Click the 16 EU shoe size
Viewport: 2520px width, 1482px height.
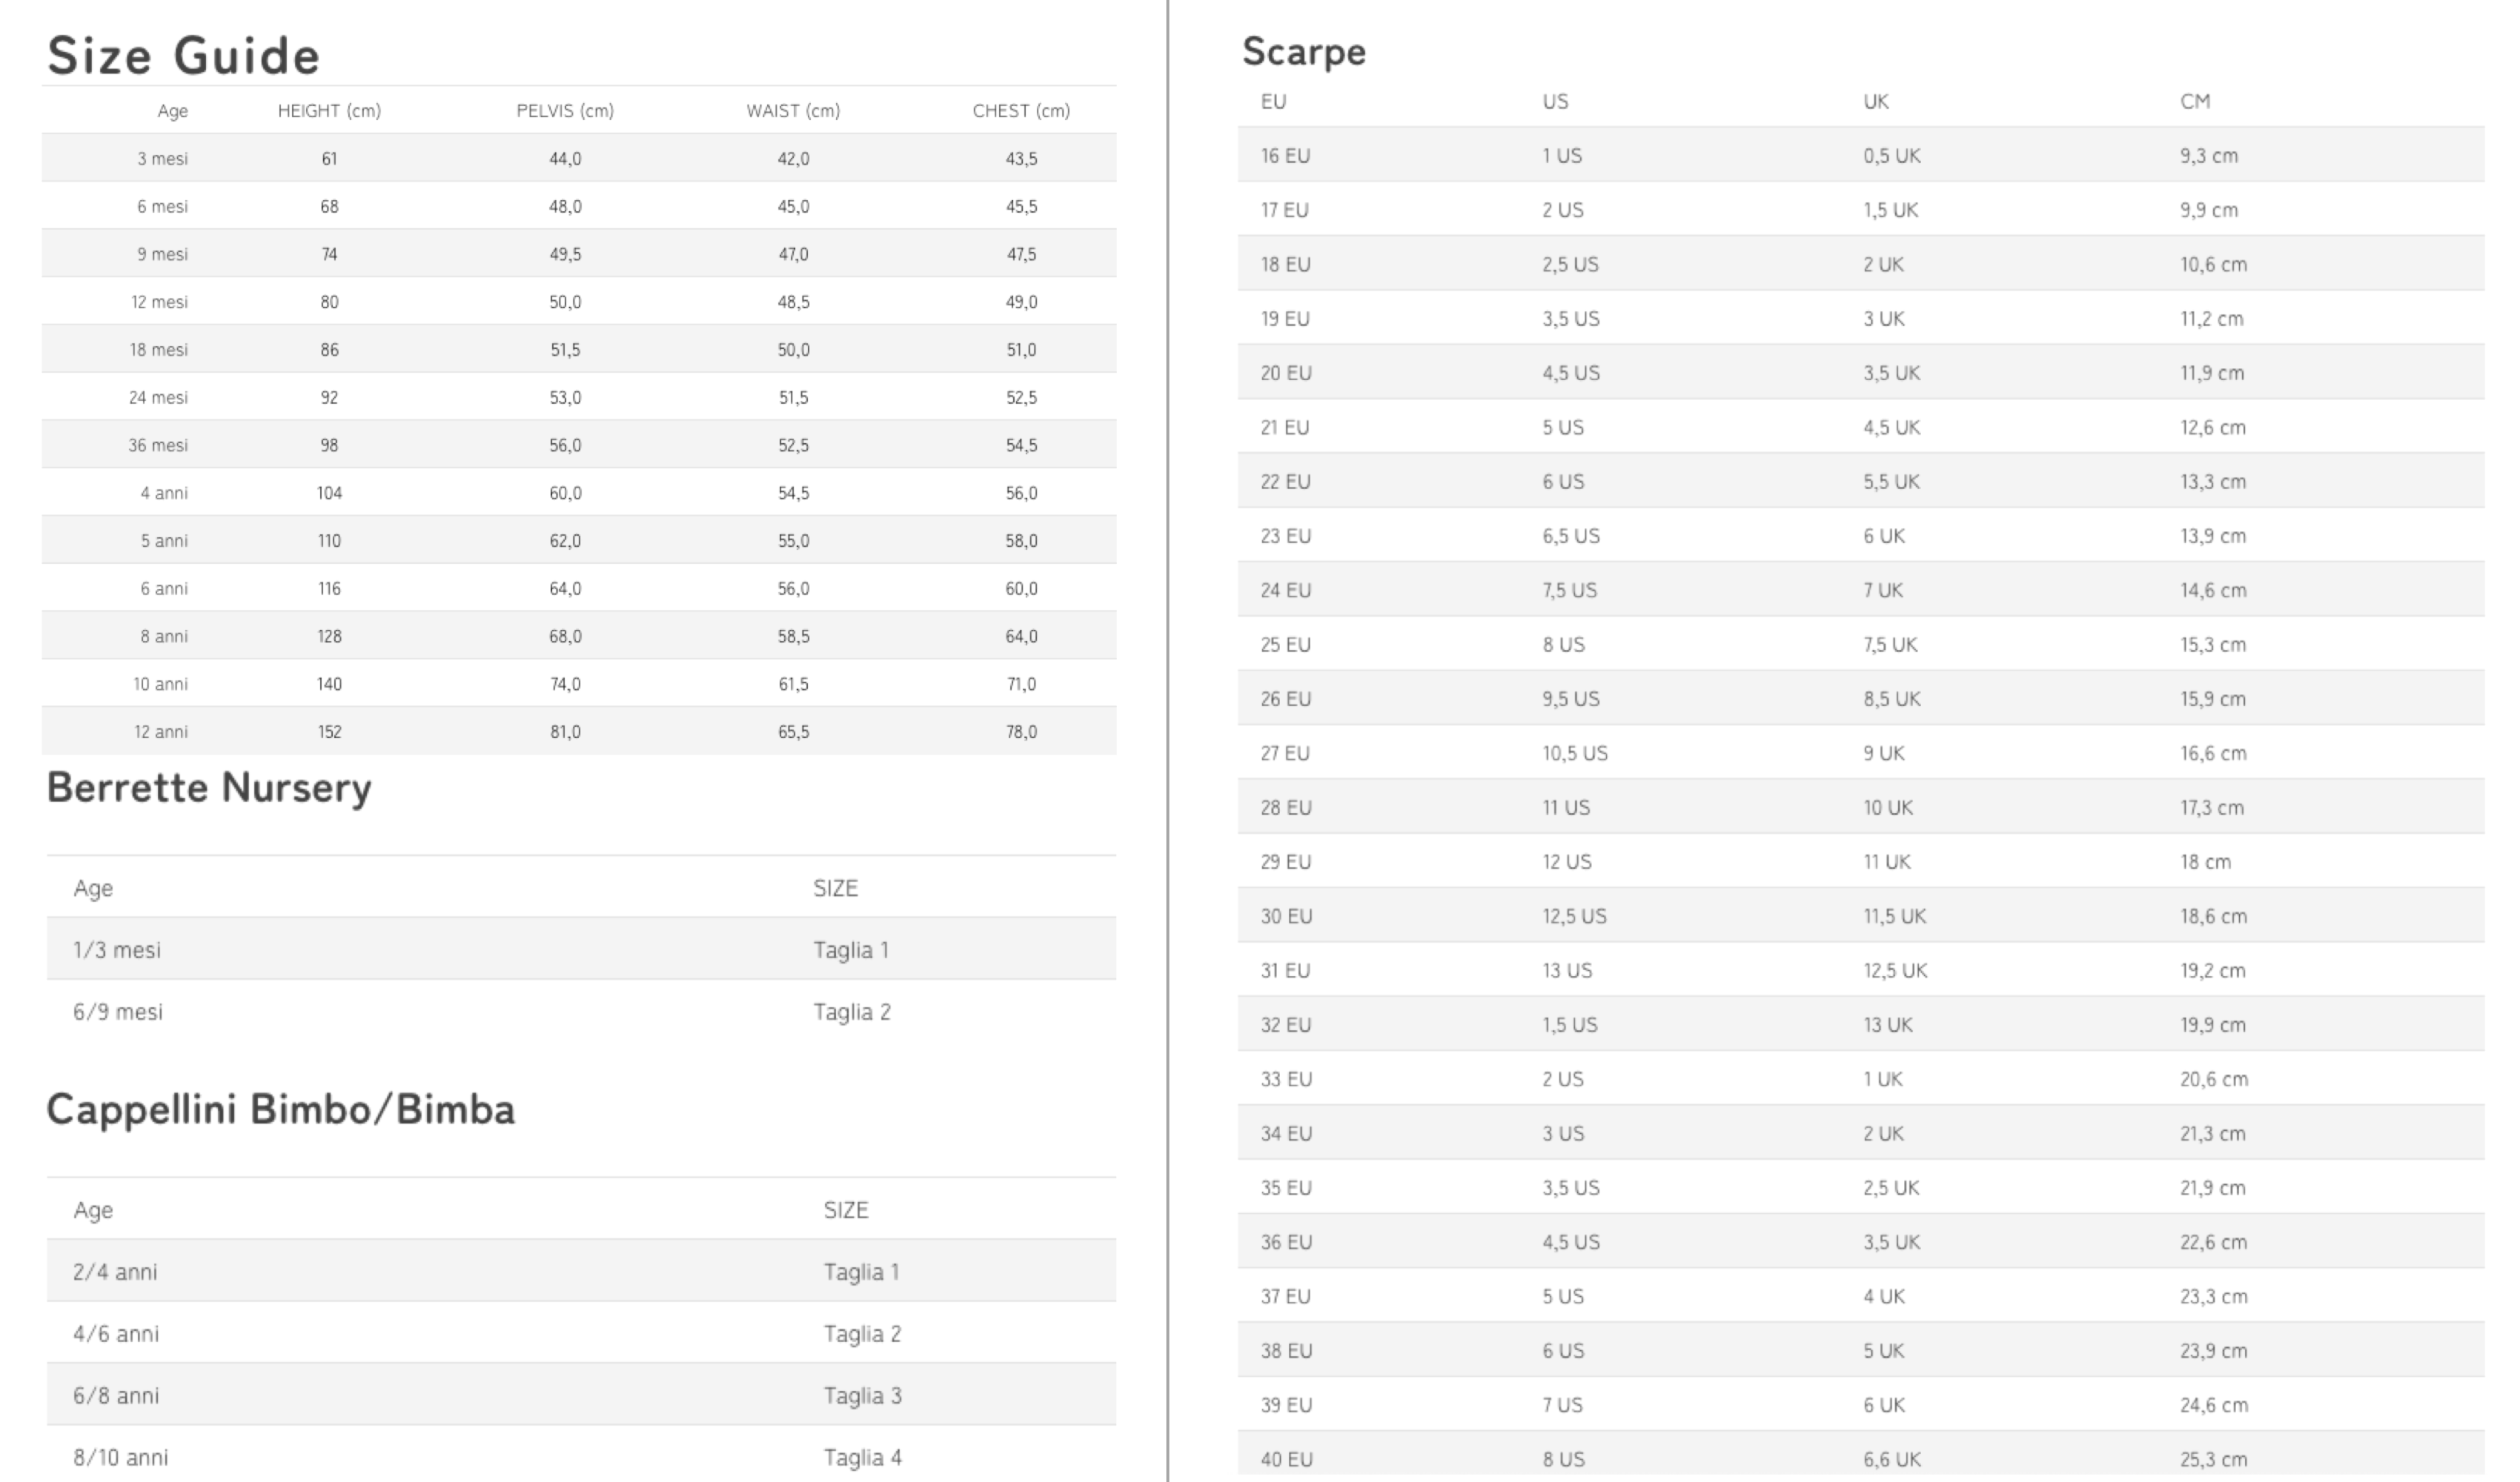coord(1285,156)
